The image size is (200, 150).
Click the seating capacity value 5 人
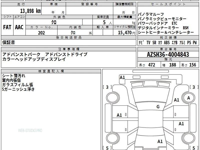(x=107, y=22)
